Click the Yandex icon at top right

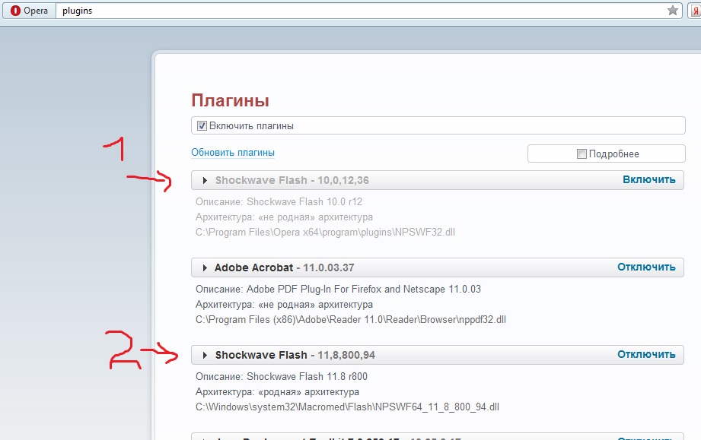point(694,11)
